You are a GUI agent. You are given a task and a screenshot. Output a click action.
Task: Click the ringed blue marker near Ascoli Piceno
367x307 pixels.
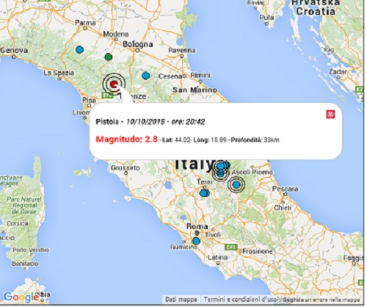(x=236, y=184)
